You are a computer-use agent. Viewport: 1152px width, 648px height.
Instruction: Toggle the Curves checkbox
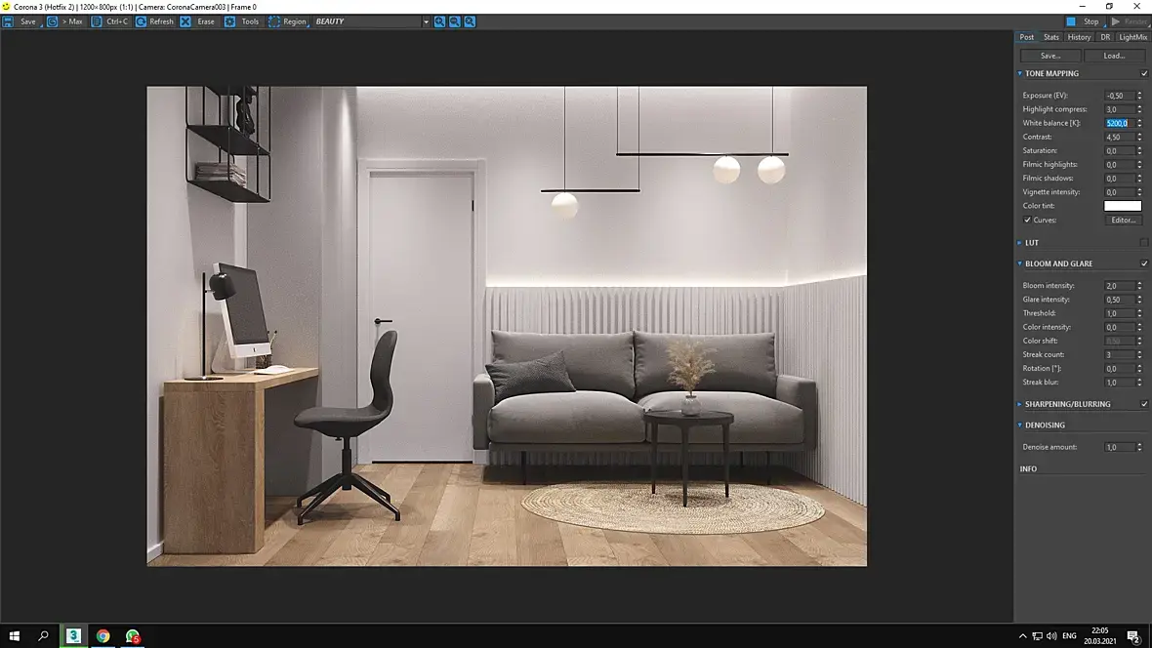click(1027, 220)
